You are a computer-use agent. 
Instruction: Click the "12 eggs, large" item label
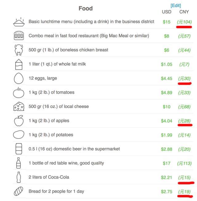tap(43, 78)
